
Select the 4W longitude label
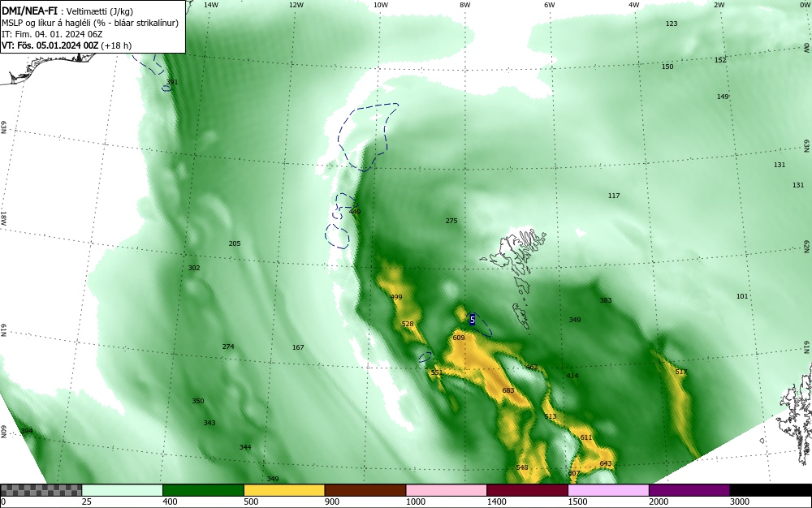click(634, 5)
